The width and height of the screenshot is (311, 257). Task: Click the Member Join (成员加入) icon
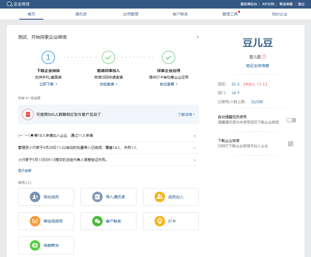[x=160, y=197]
